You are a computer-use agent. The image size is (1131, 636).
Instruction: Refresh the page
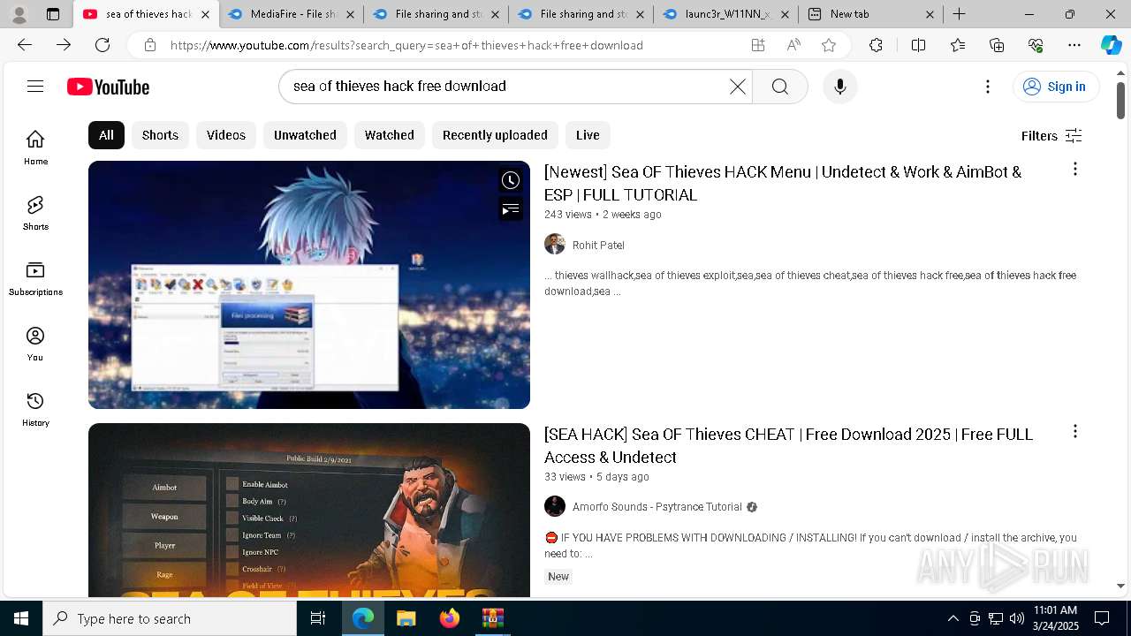tap(102, 45)
